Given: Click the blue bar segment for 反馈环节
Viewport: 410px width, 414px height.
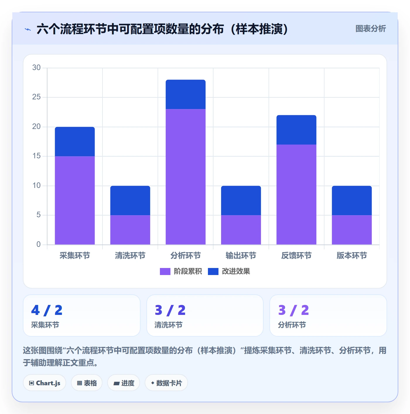Looking at the screenshot, I should pyautogui.click(x=296, y=130).
